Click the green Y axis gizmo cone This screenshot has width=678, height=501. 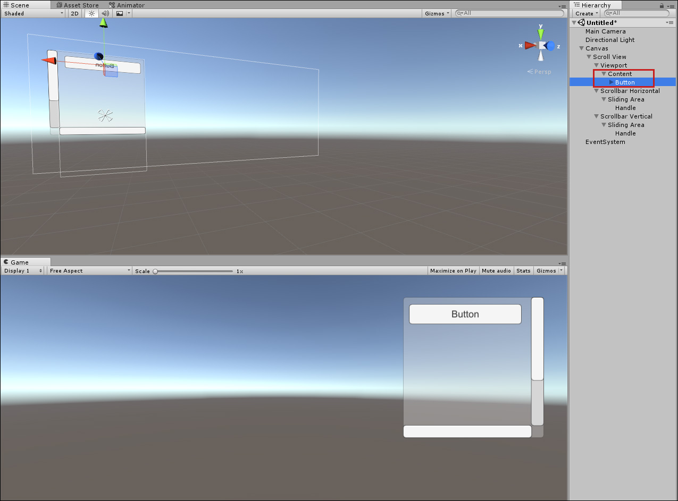[x=541, y=35]
